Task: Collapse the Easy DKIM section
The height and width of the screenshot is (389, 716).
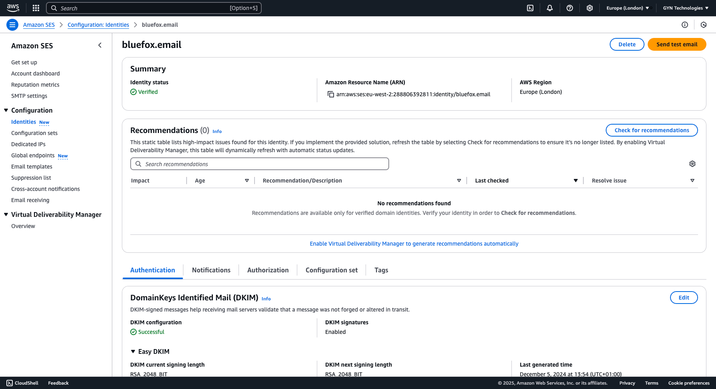Action: click(133, 351)
